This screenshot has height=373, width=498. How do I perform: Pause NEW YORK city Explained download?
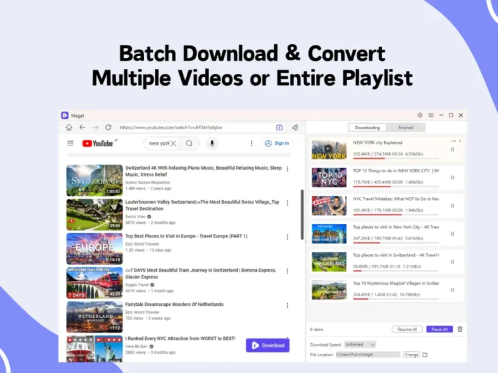[453, 149]
